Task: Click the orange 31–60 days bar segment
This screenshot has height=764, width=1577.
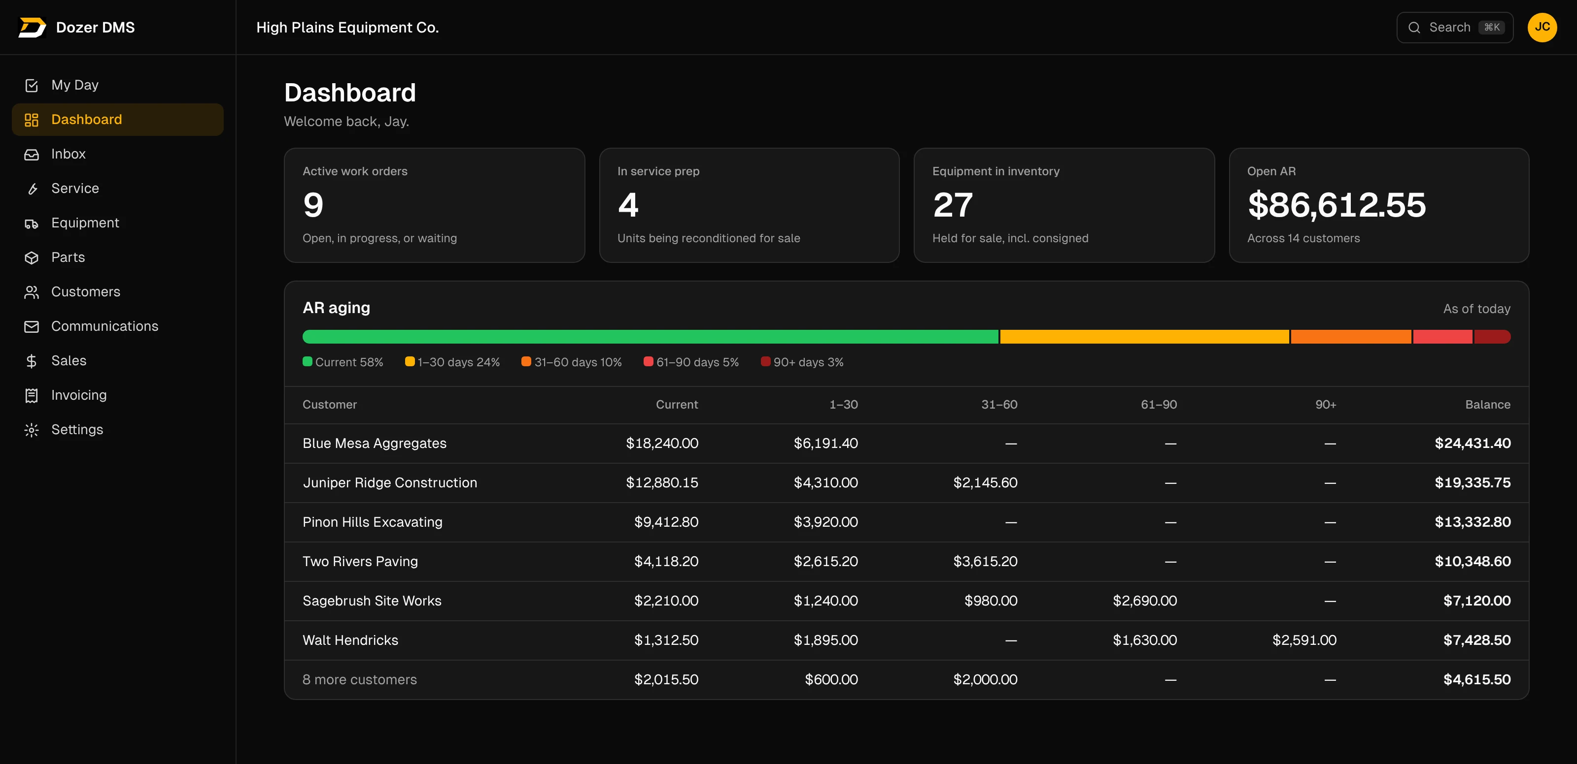Action: (x=1350, y=336)
